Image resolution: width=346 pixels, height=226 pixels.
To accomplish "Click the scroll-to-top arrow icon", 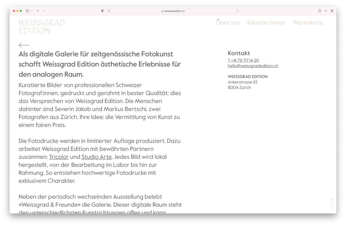I will [332, 203].
